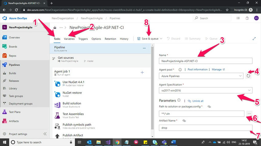
Task: Open Pipeline row more options ellipsis
Action: click(x=144, y=48)
